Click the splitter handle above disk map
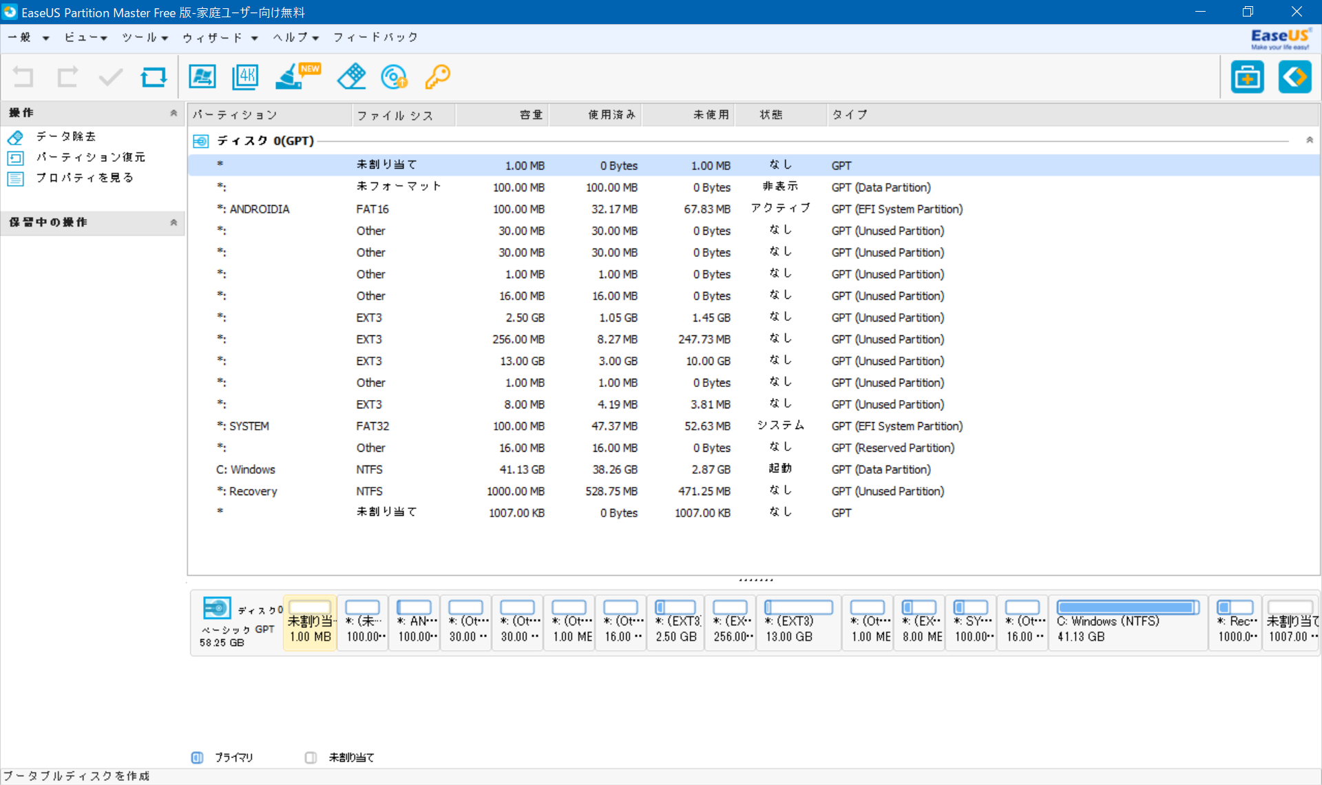Viewport: 1322px width, 785px height. [755, 580]
